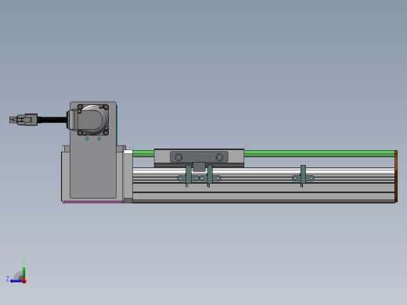Image resolution: width=407 pixels, height=305 pixels.
Task: Select the black motor cable
Action: pos(52,120)
